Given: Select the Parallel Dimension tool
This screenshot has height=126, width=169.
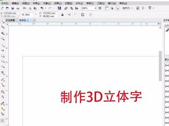Looking at the screenshot, I should click(x=2, y=79).
